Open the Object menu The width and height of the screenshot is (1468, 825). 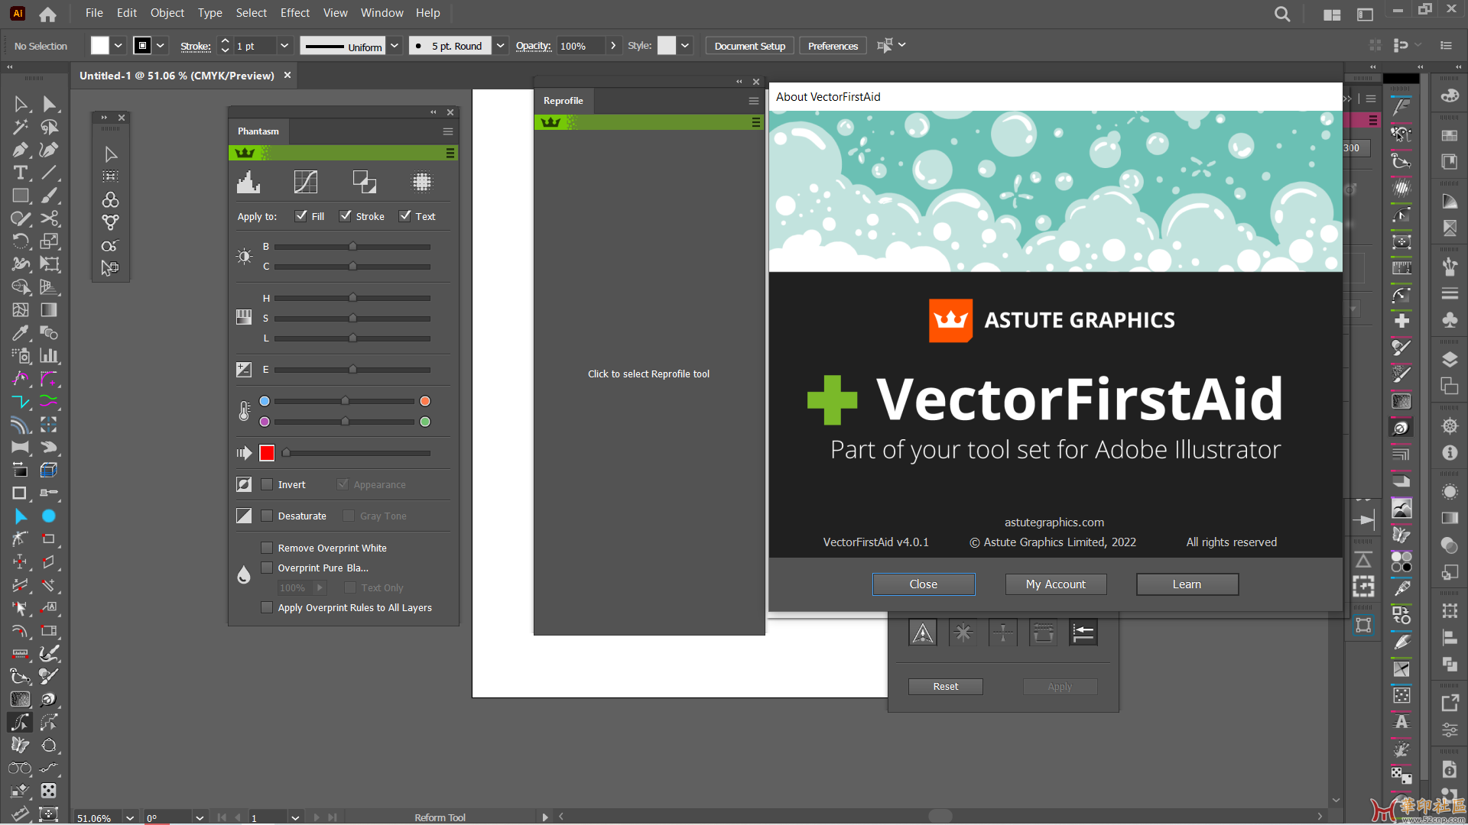coord(167,13)
